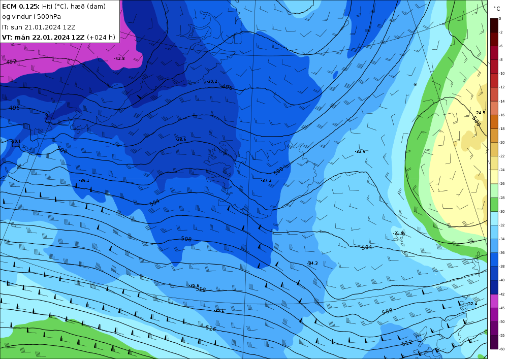Click the pale yellow -24 to -26 legend swatch

point(494,177)
